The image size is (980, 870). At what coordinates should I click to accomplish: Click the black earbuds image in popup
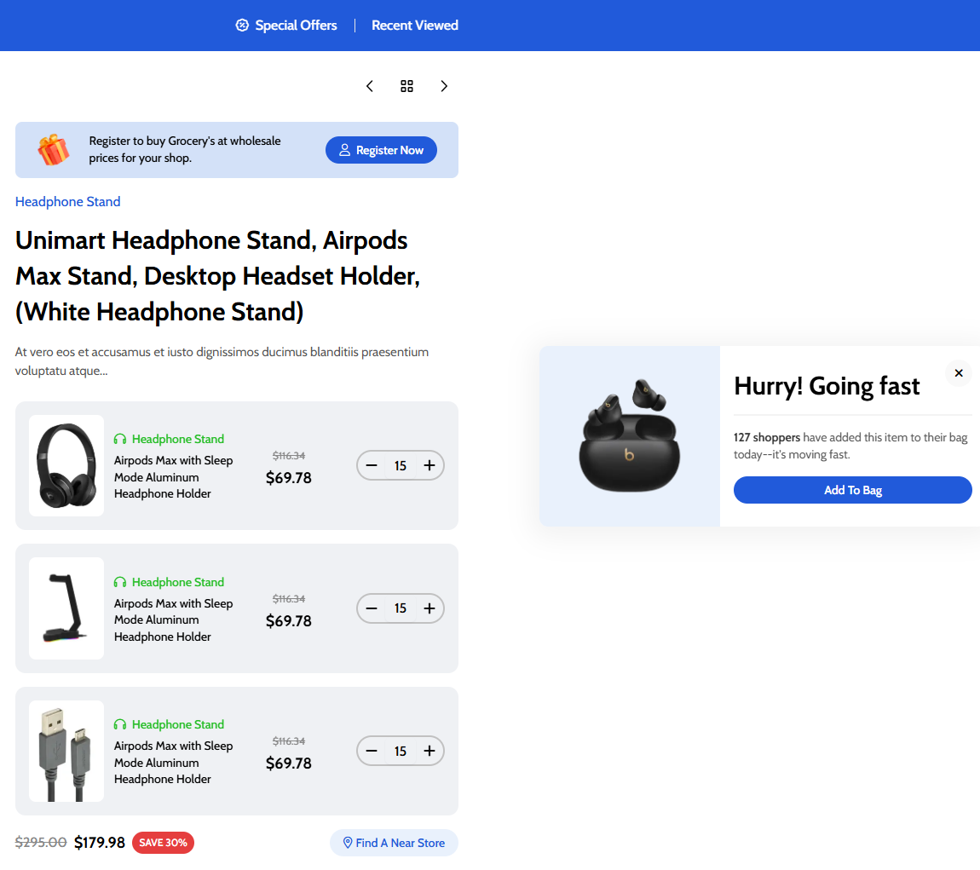coord(630,435)
